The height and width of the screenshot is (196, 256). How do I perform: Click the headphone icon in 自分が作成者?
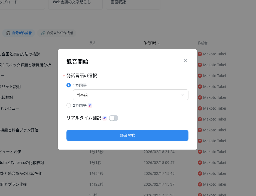[8, 33]
